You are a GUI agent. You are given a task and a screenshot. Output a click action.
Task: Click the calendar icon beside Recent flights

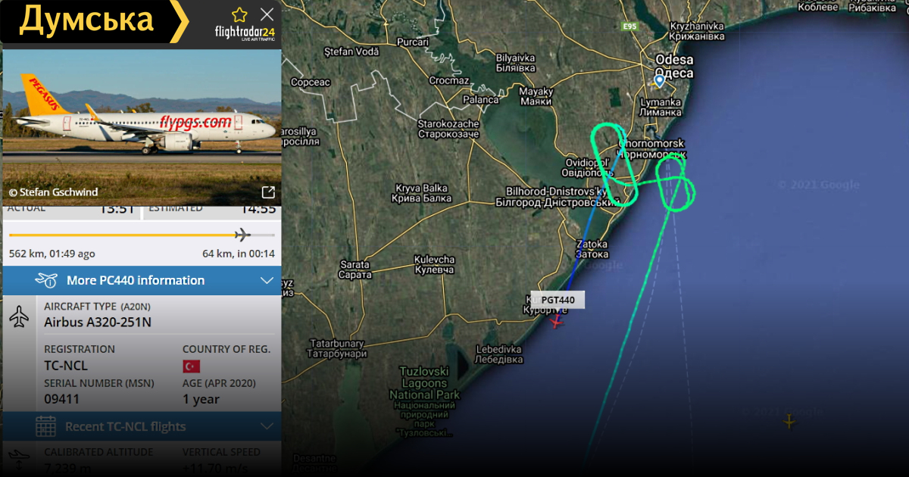point(45,426)
